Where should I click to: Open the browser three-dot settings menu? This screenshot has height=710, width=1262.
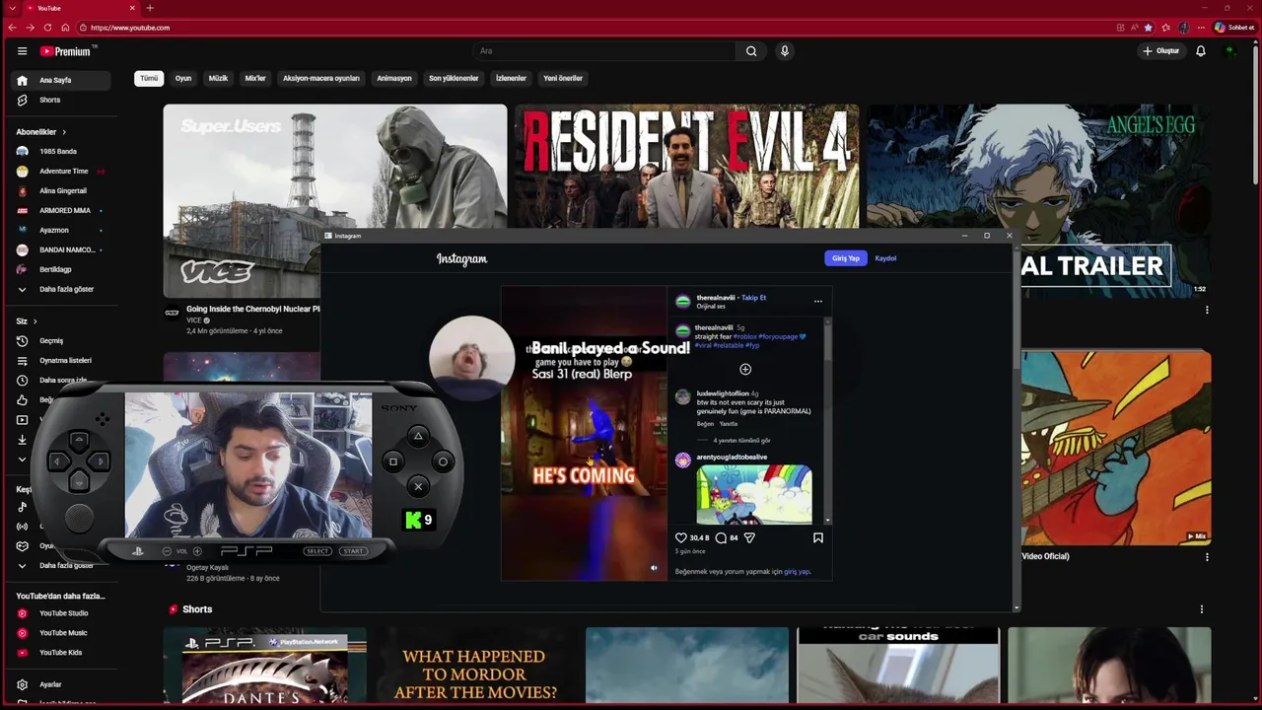1201,28
